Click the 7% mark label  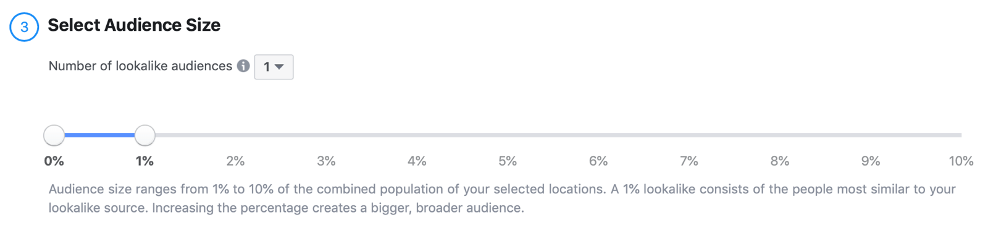point(689,161)
